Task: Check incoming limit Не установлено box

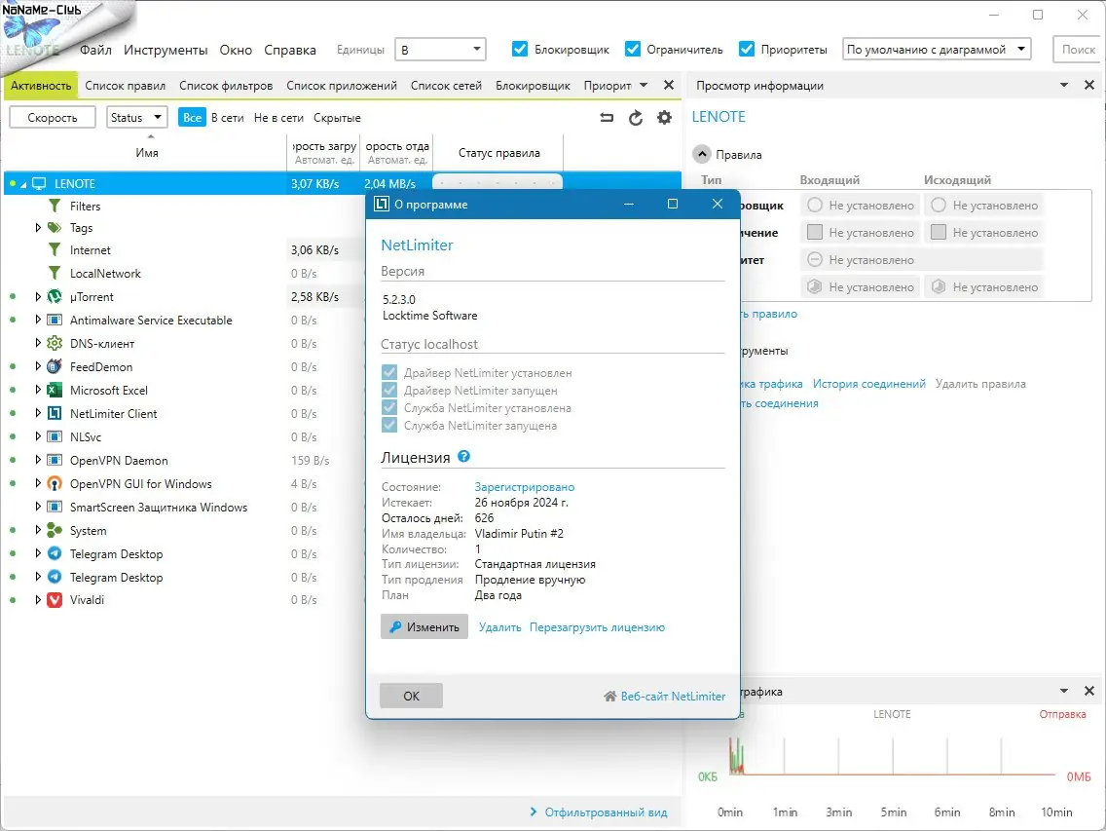Action: tap(815, 232)
